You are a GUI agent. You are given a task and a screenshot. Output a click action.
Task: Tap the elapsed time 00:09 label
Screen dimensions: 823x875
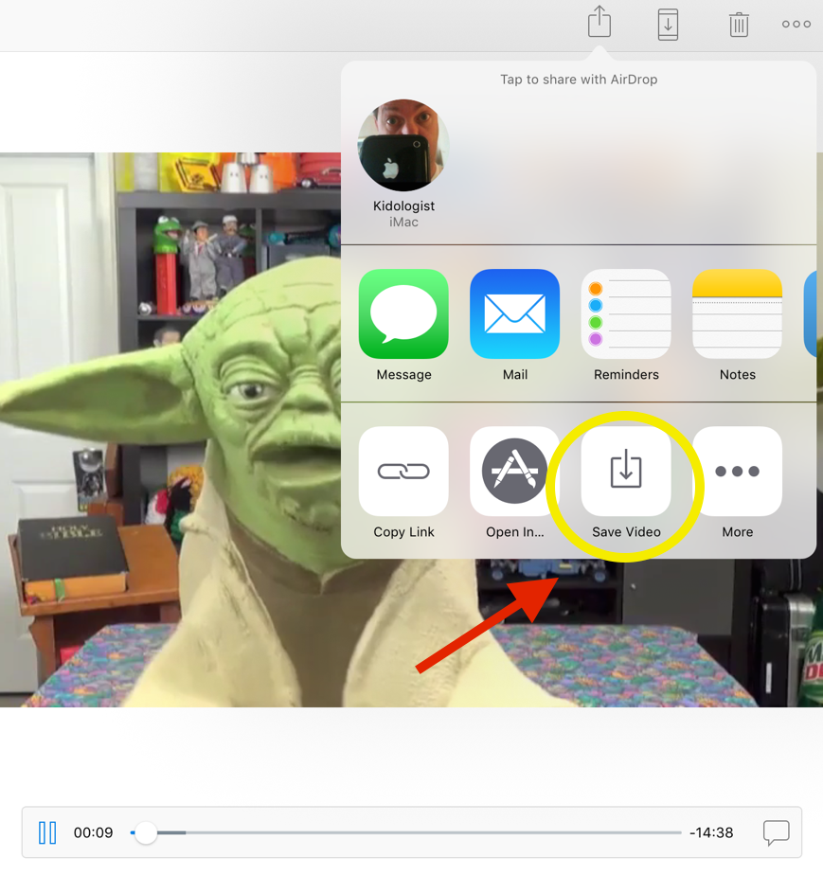[93, 832]
